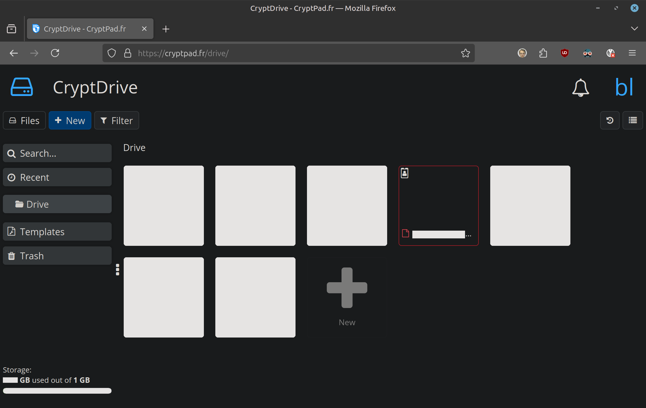Viewport: 646px width, 408px height.
Task: Bookmark this page with star icon
Action: (465, 53)
